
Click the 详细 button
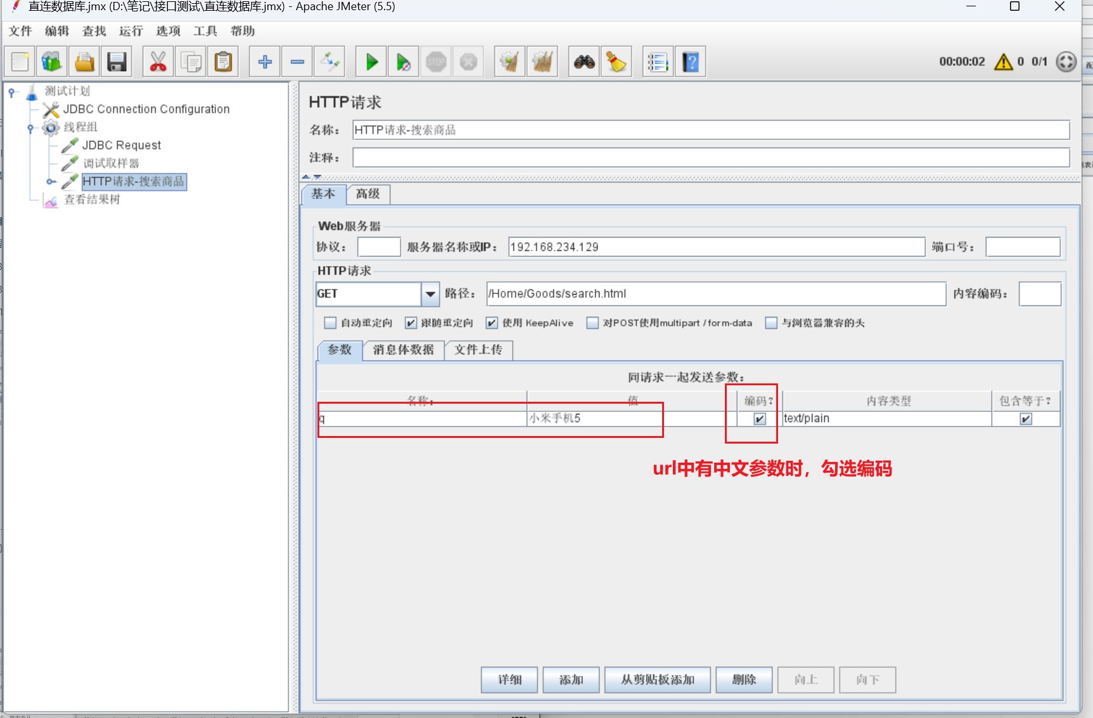coord(509,680)
